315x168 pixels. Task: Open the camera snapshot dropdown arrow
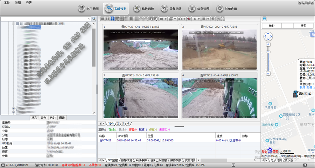pyautogui.click(x=184, y=19)
